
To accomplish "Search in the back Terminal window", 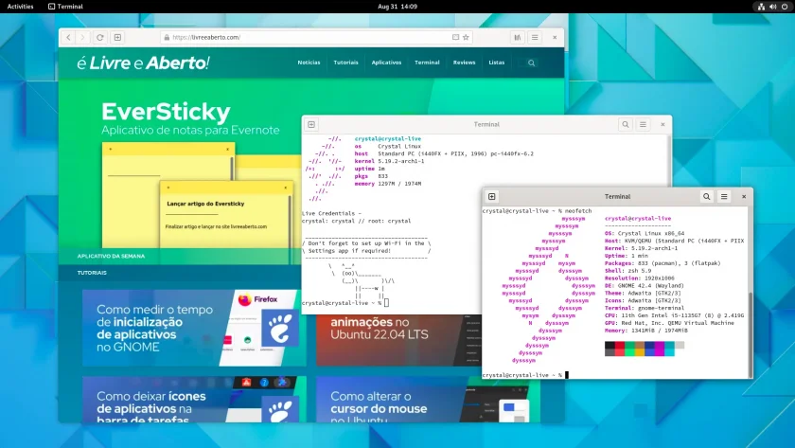I will pos(626,124).
